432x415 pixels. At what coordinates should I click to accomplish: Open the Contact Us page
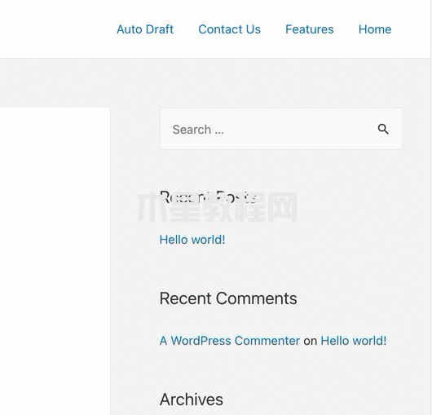pos(229,29)
